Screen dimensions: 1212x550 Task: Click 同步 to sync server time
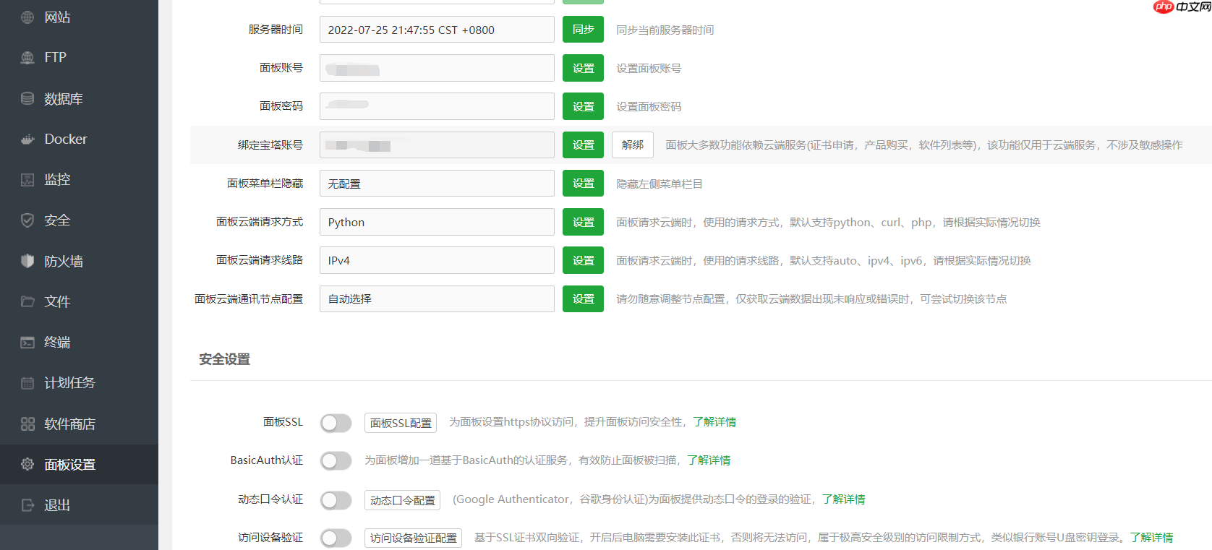point(583,30)
